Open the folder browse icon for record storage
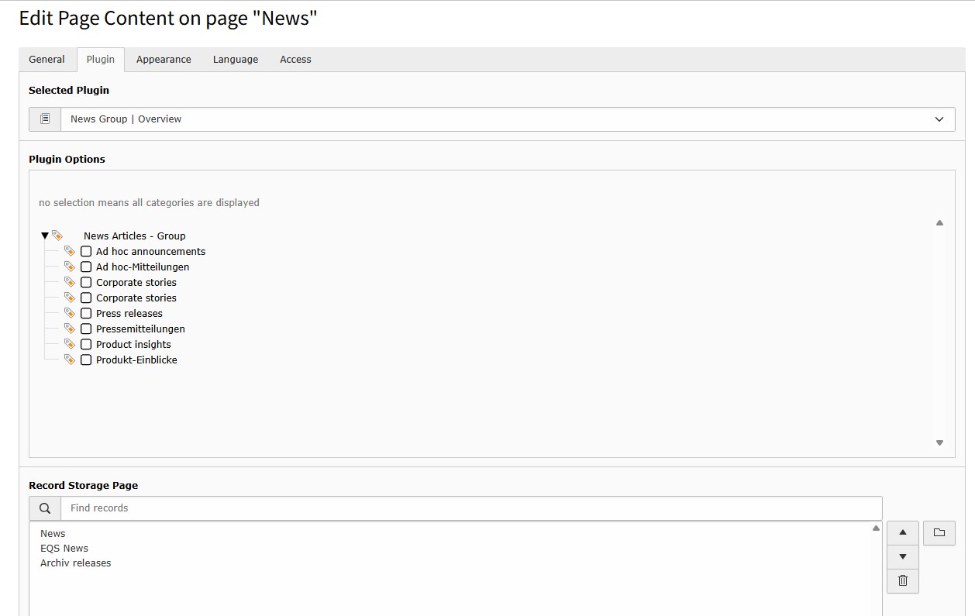 [939, 533]
